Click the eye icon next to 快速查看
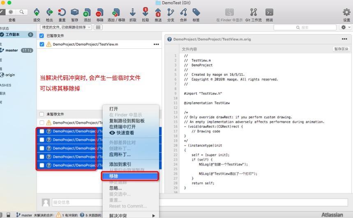The width and height of the screenshot is (353, 218). 112,133
